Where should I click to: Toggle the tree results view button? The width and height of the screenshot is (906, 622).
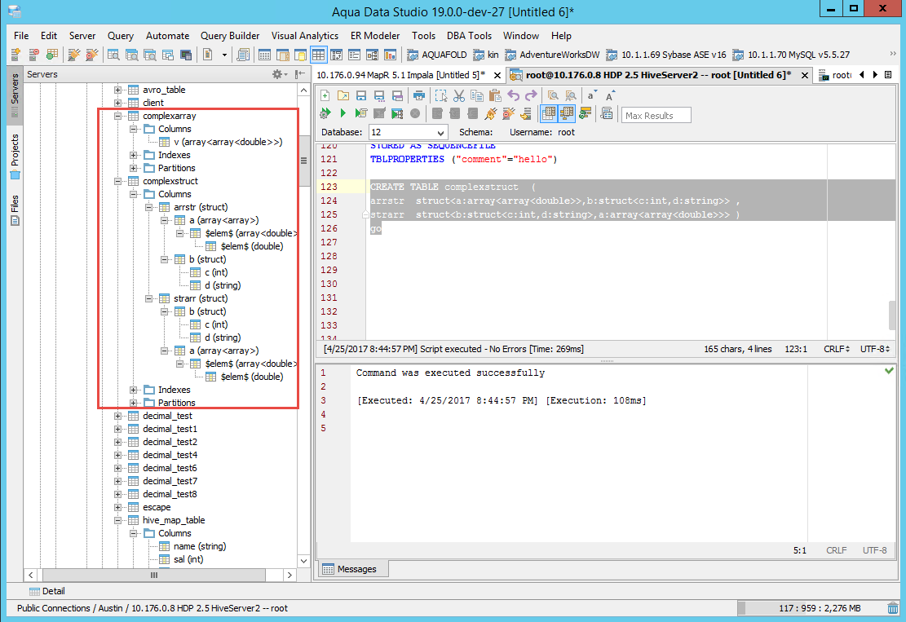567,114
